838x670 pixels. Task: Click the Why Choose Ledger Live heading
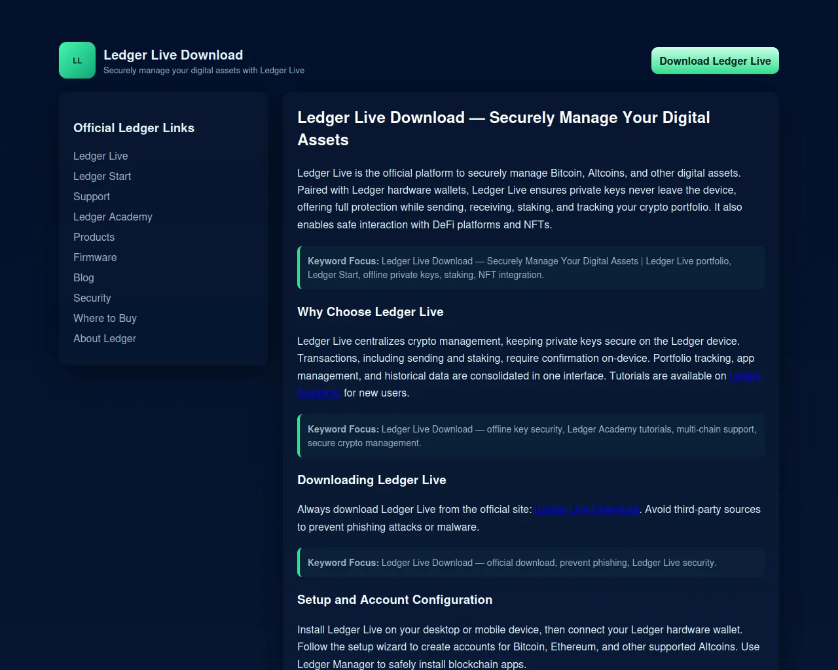tap(371, 311)
